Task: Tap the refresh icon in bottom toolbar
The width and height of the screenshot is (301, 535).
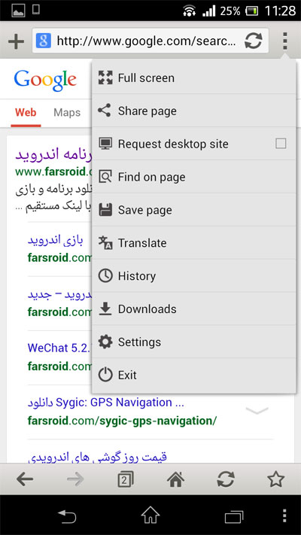Action: [226, 479]
